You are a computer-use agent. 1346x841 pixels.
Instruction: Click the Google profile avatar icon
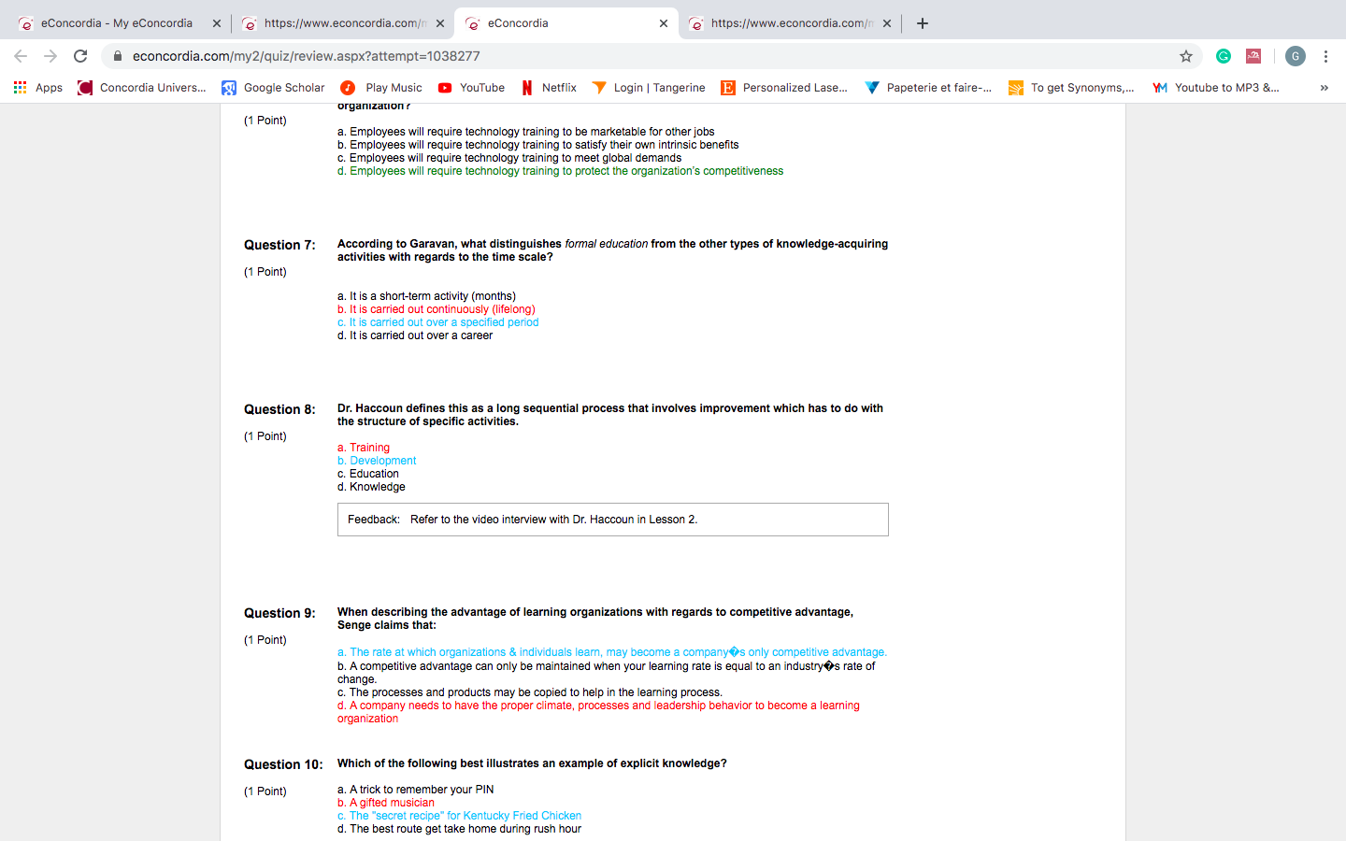1295,56
